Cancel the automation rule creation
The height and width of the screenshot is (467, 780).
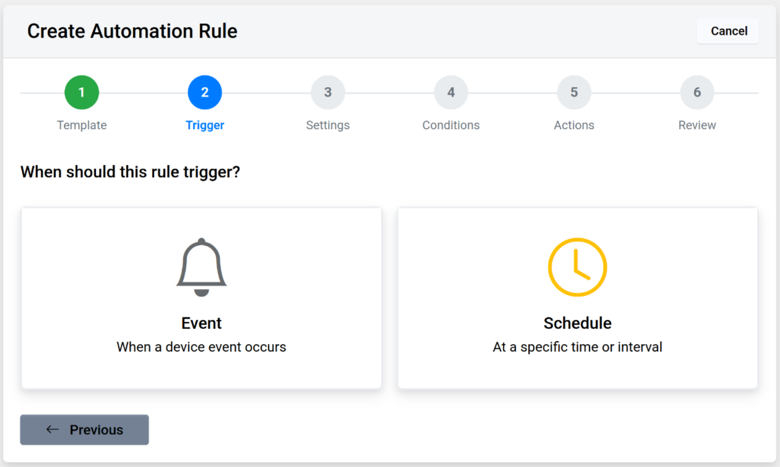pos(729,31)
